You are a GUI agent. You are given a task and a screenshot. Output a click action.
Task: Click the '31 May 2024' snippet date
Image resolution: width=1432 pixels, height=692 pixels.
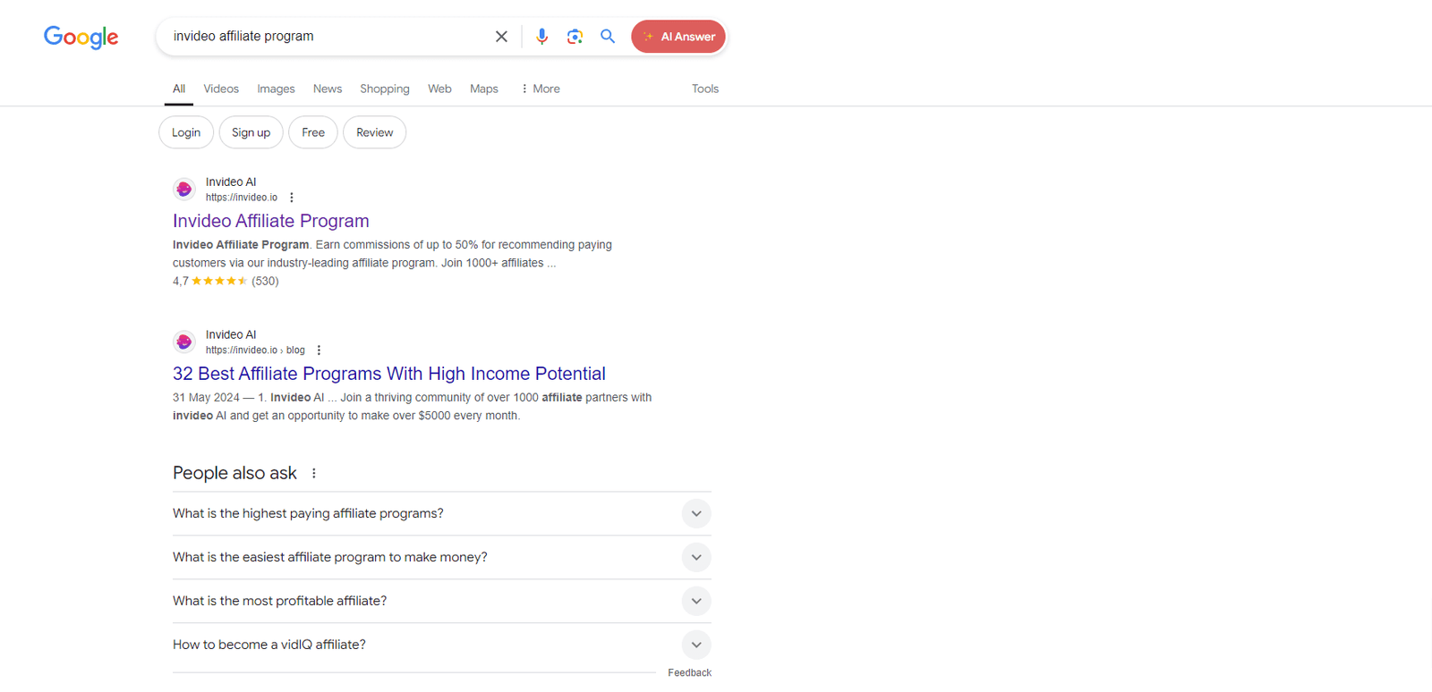[206, 398]
